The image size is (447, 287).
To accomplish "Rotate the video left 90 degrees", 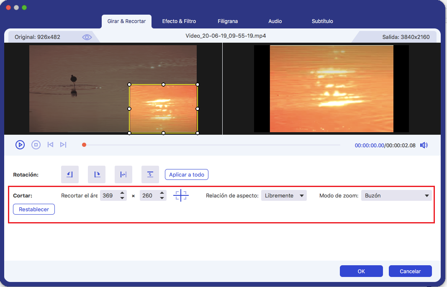I will tap(70, 174).
